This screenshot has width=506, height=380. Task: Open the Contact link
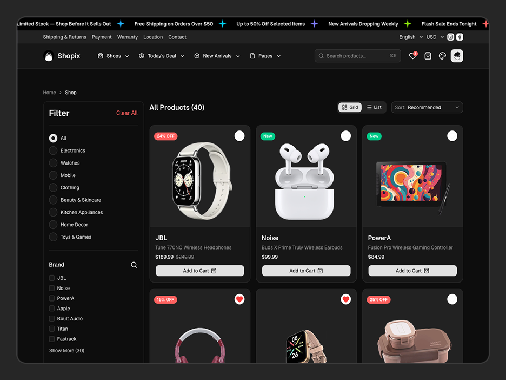(x=177, y=37)
